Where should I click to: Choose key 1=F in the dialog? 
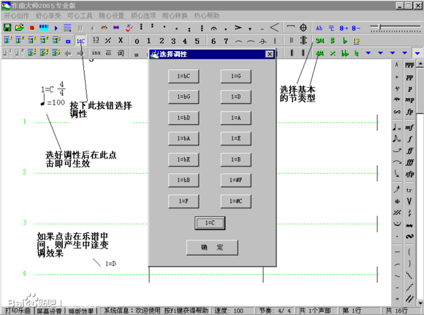click(x=183, y=201)
